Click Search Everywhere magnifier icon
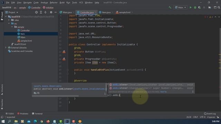The width and height of the screenshot is (221, 124). (219, 8)
